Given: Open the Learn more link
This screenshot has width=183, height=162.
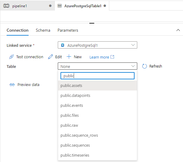Looking at the screenshot, I should 99,57.
